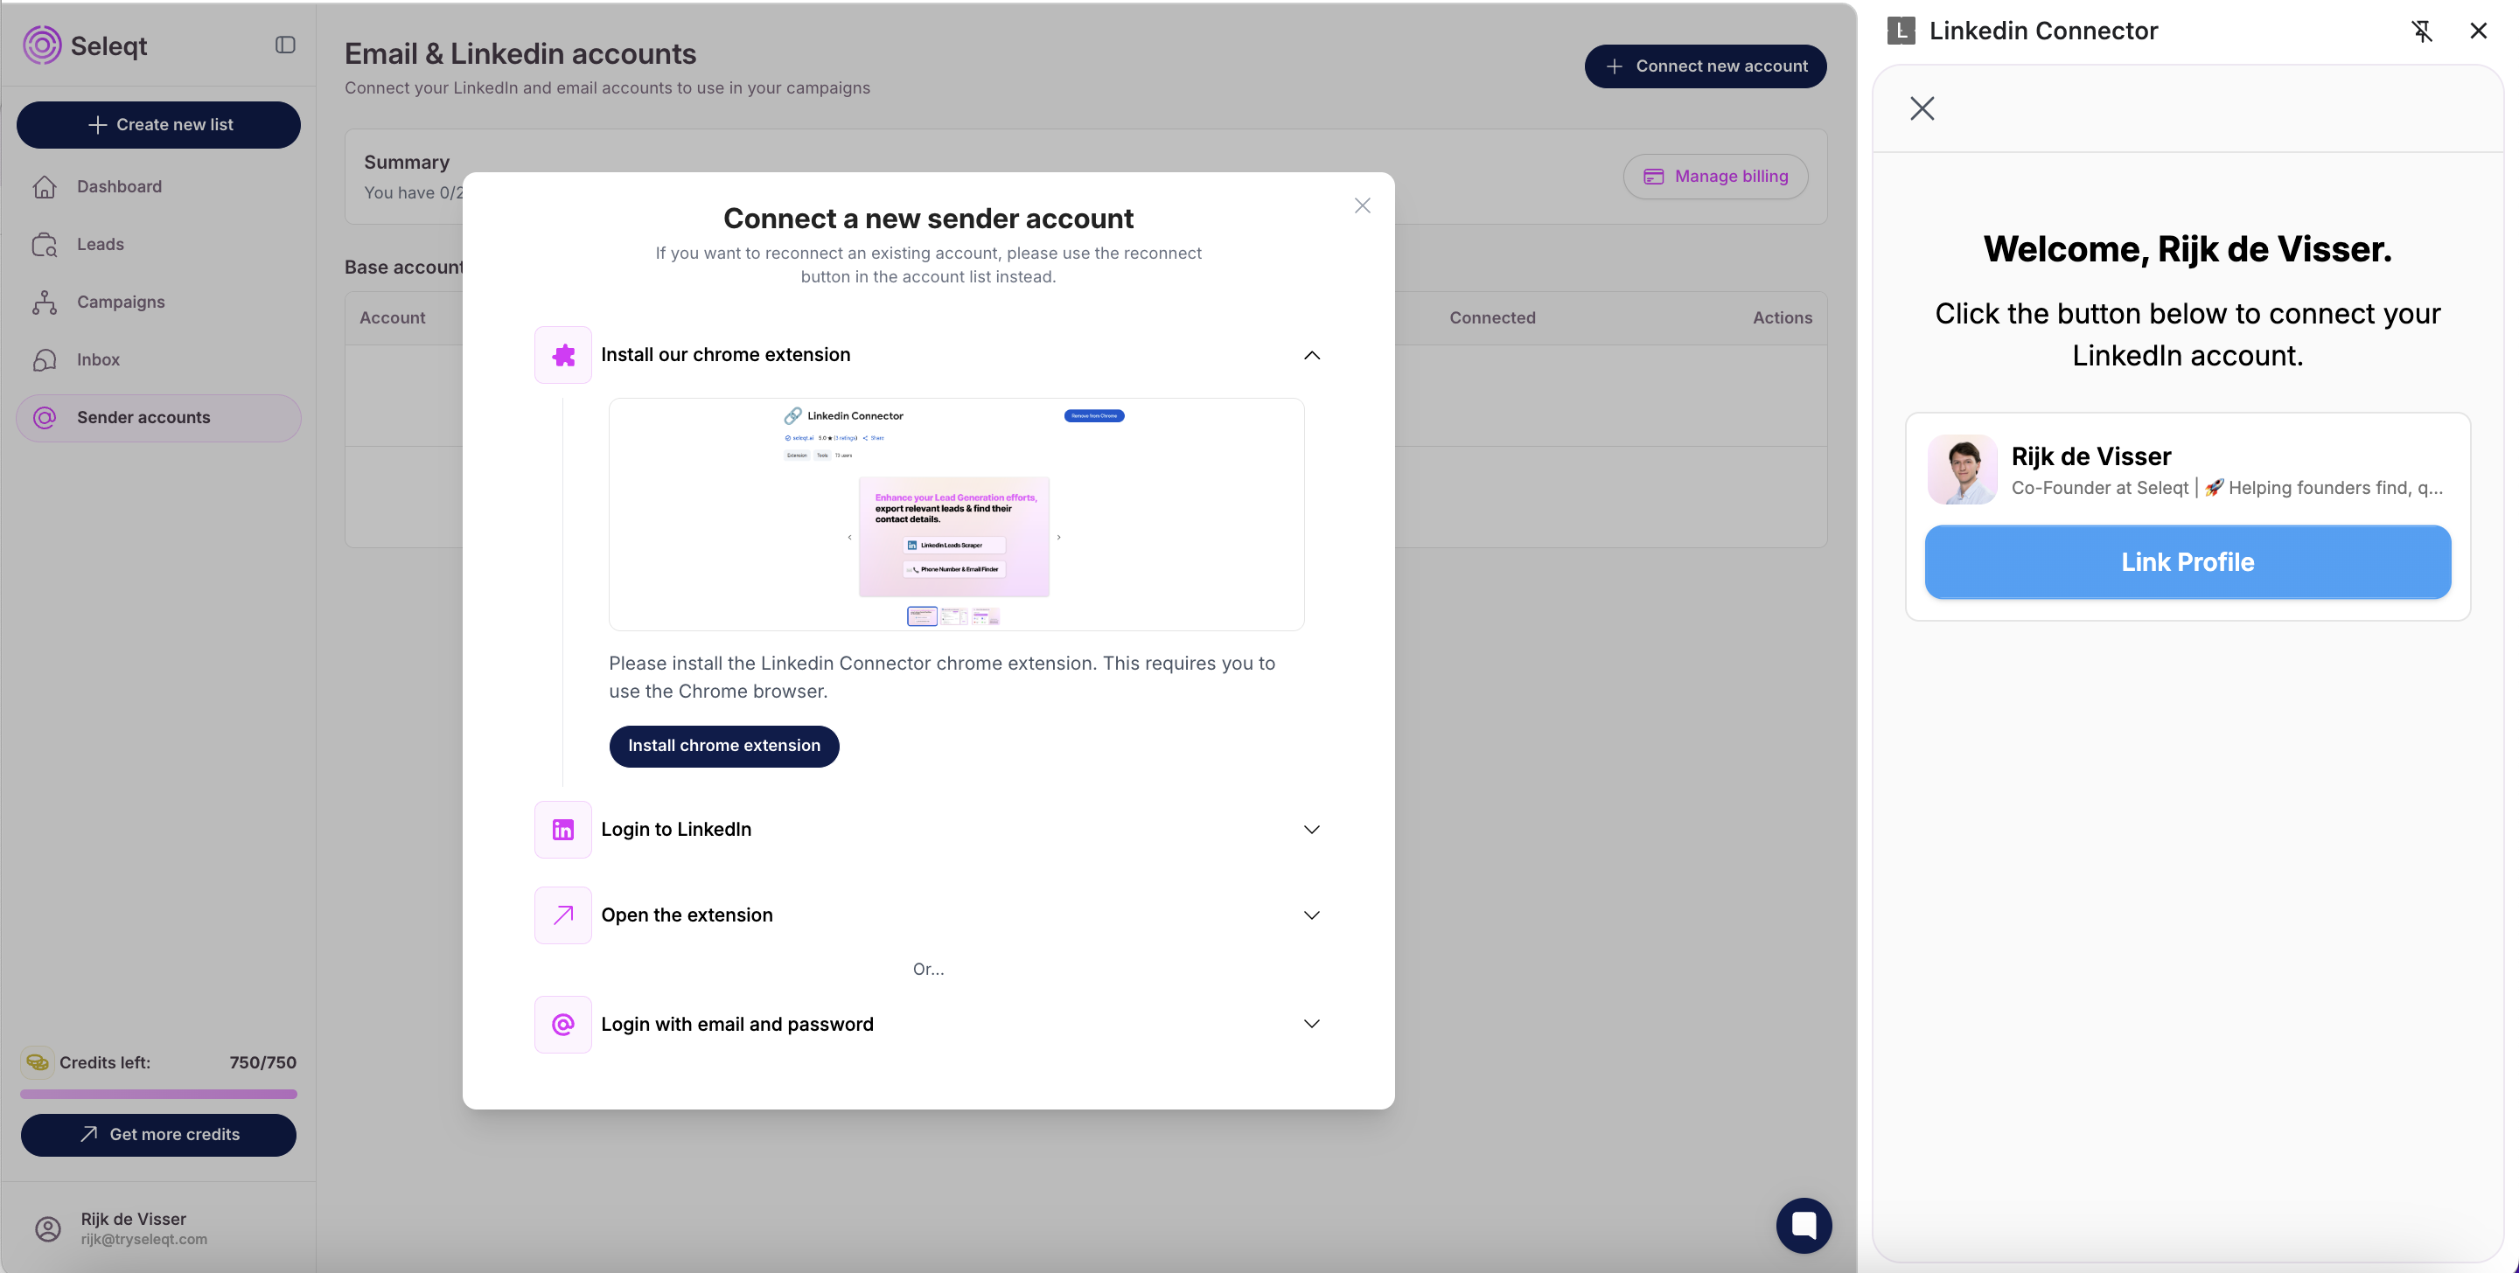Click the rijk@tryseleqt.com email text
Screen dimensions: 2519x1273
point(143,1239)
